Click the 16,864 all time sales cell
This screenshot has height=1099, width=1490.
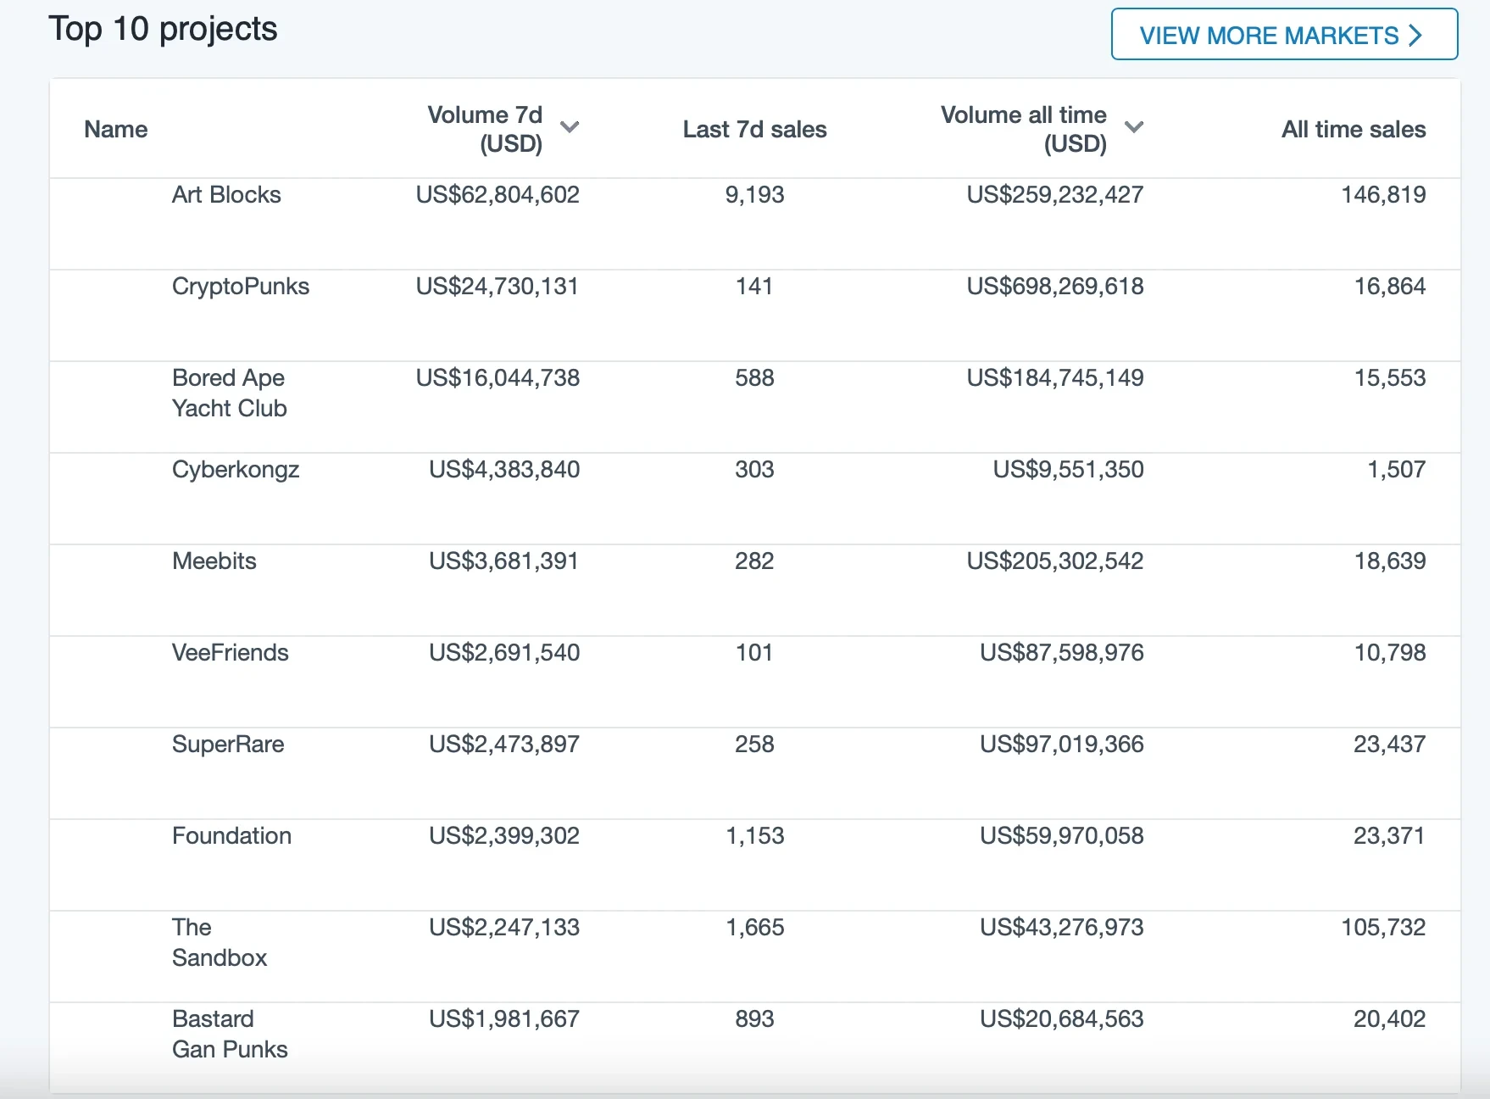coord(1390,287)
